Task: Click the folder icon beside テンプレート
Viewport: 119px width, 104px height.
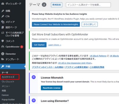Action: pos(3,59)
